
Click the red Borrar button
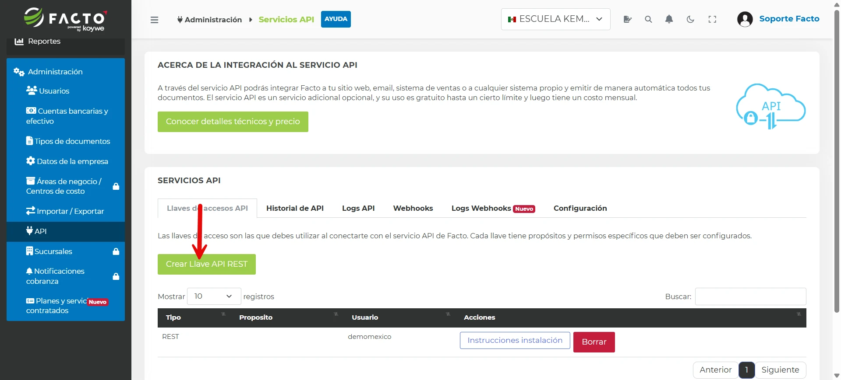point(594,342)
